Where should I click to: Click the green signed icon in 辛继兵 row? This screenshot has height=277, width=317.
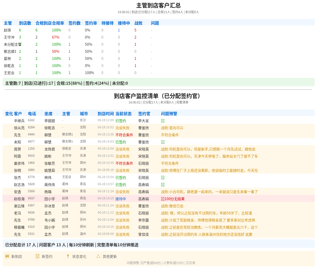pos(163,121)
